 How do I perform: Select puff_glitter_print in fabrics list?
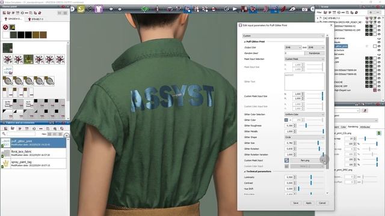point(34,143)
